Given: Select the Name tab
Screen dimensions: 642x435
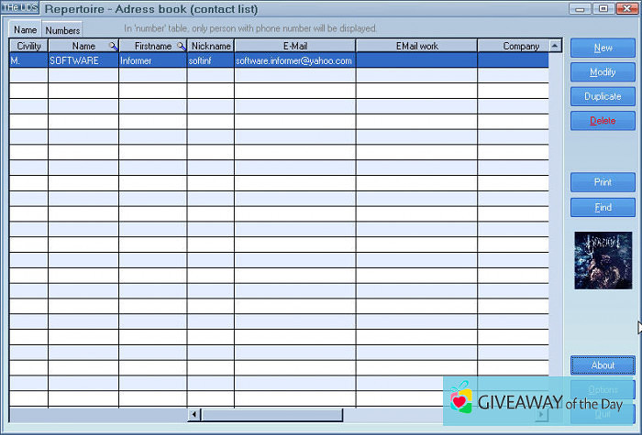Looking at the screenshot, I should click(25, 29).
